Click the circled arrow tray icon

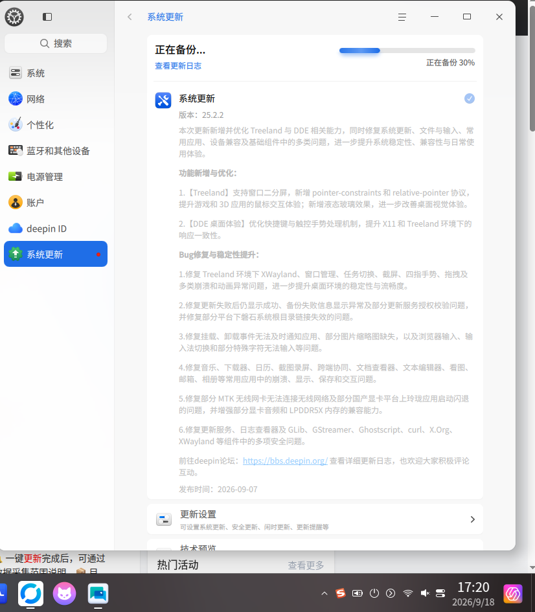click(x=391, y=594)
